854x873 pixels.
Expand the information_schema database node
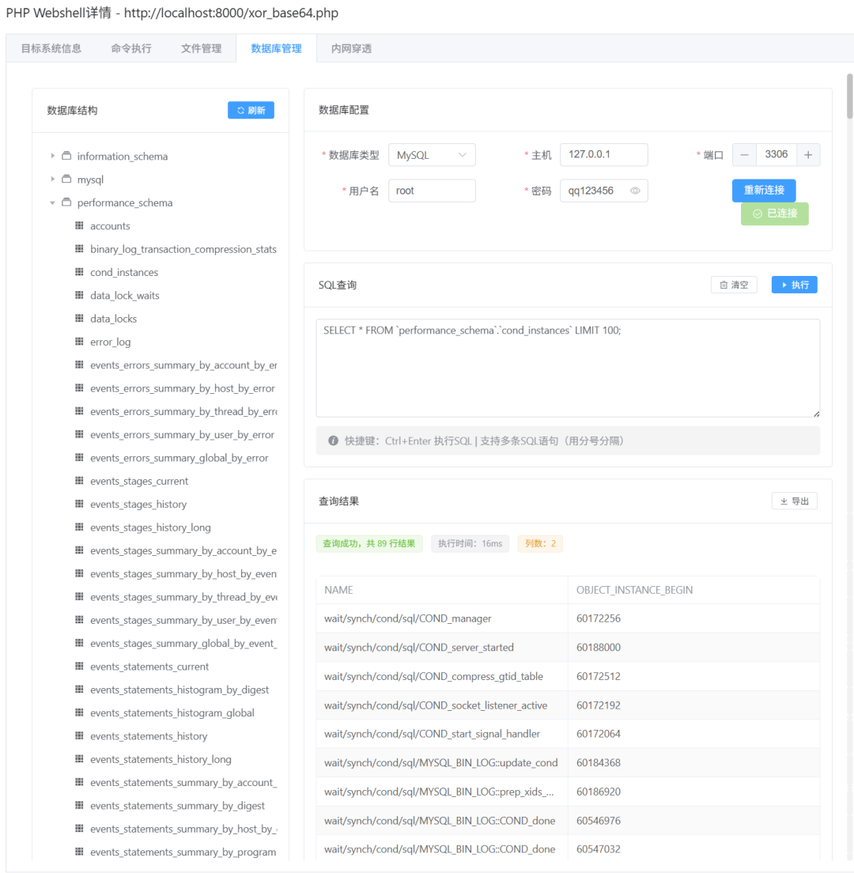[x=51, y=156]
